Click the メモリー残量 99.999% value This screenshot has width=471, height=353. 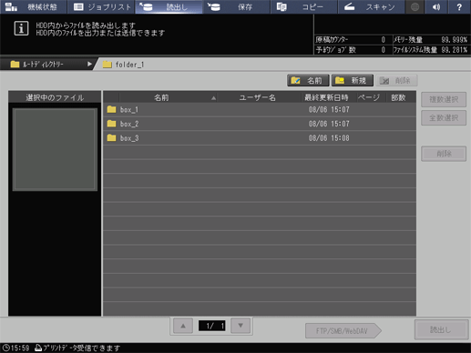(x=454, y=40)
